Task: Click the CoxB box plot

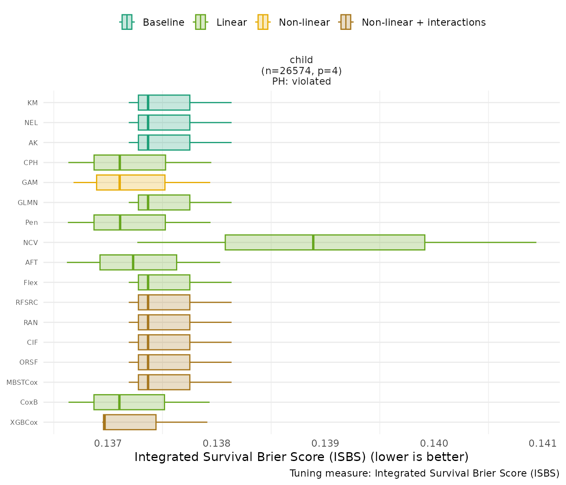Action: coord(129,402)
